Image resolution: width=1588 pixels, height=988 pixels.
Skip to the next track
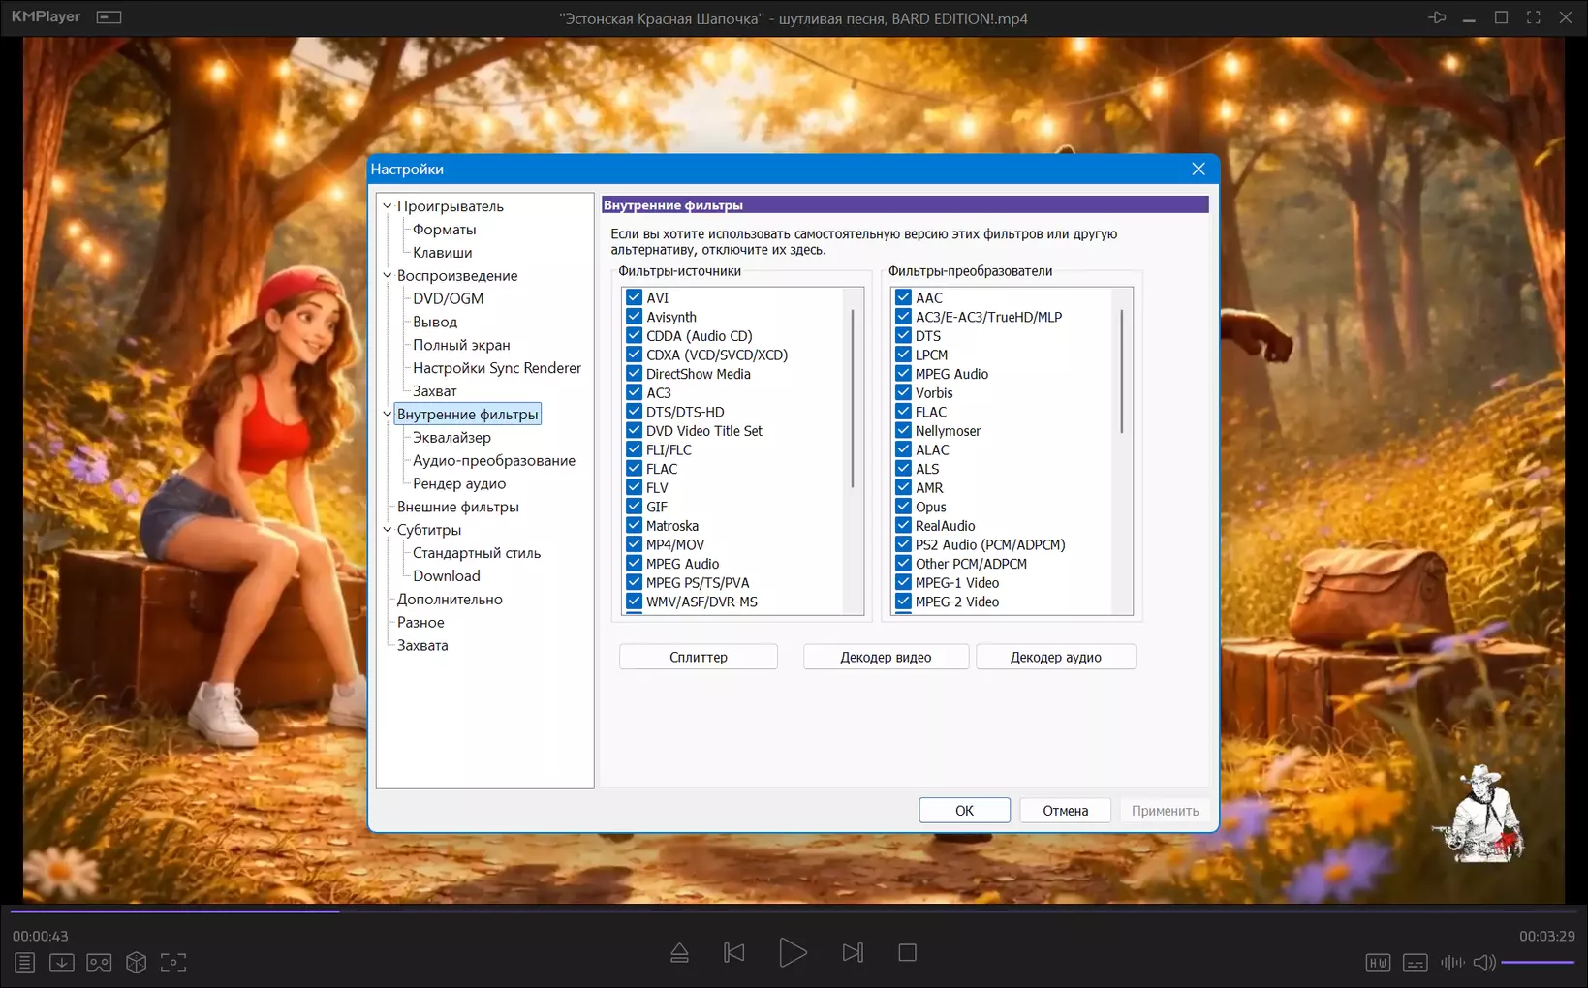[853, 953]
